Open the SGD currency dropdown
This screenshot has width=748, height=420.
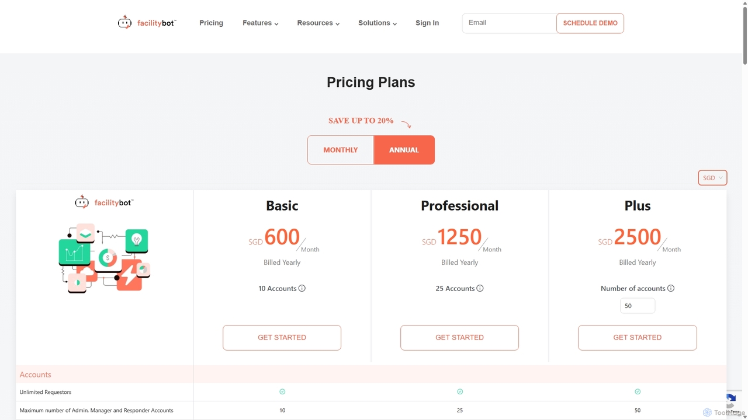(x=712, y=178)
